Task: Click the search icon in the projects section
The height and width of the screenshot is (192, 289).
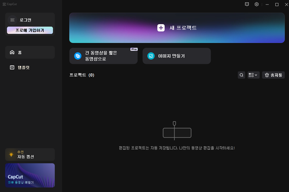Action: click(x=241, y=75)
